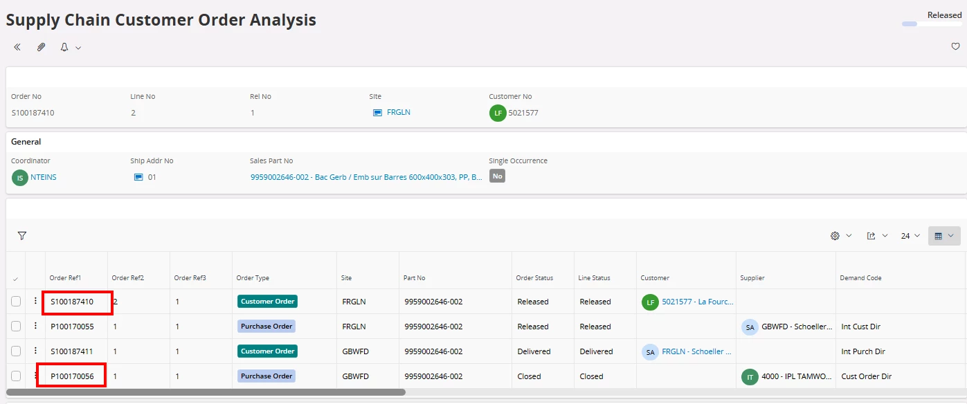
Task: Open coordinator NTEINS link
Action: (44, 177)
